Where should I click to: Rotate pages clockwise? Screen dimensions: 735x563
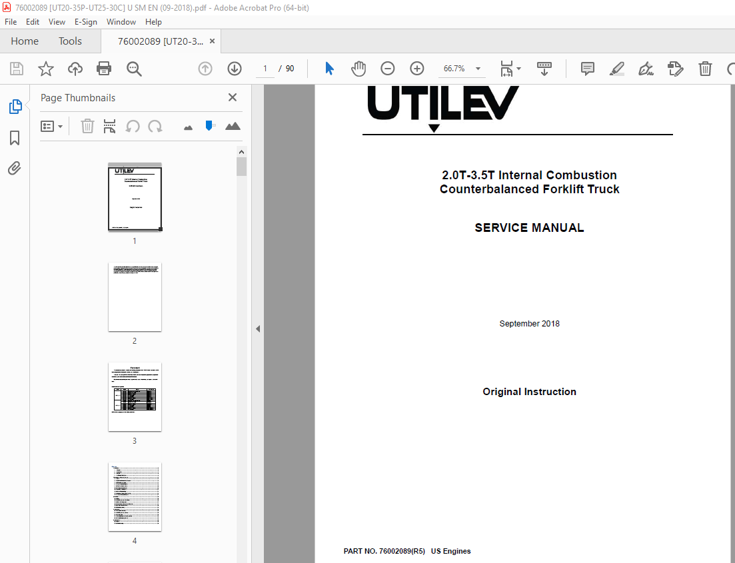pyautogui.click(x=155, y=126)
